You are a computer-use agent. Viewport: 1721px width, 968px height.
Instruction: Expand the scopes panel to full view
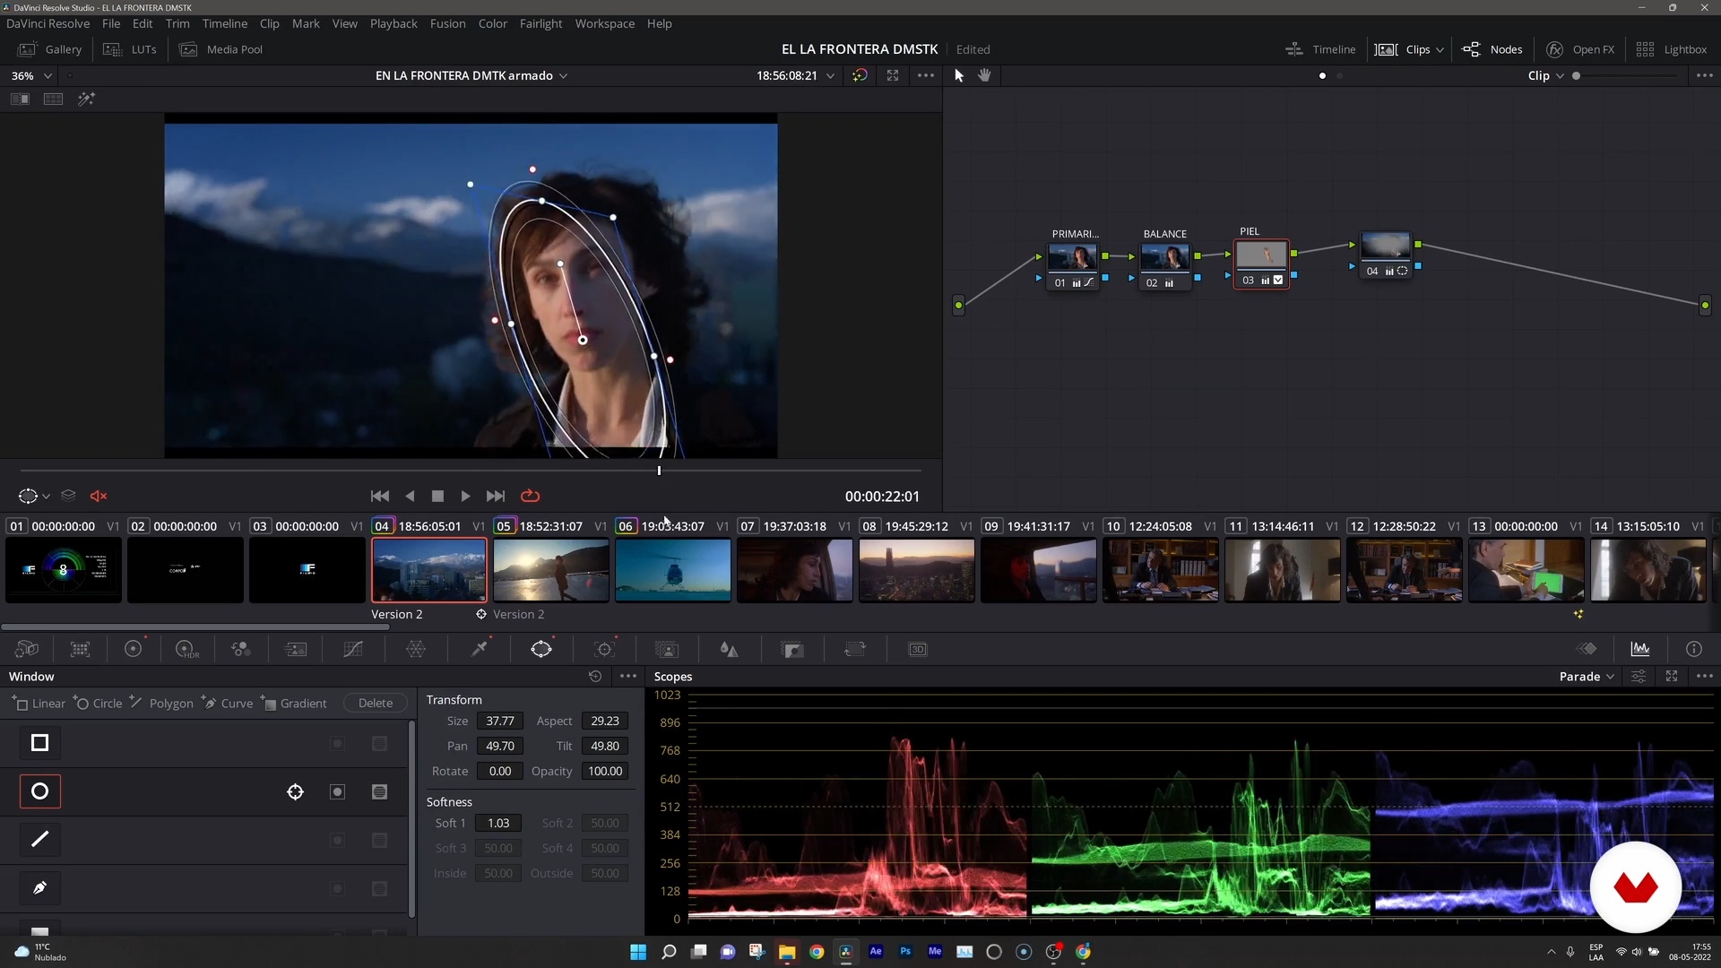tap(1672, 676)
